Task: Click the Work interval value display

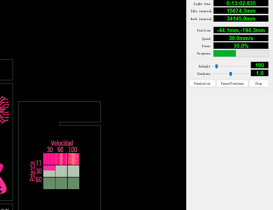Action: point(241,19)
